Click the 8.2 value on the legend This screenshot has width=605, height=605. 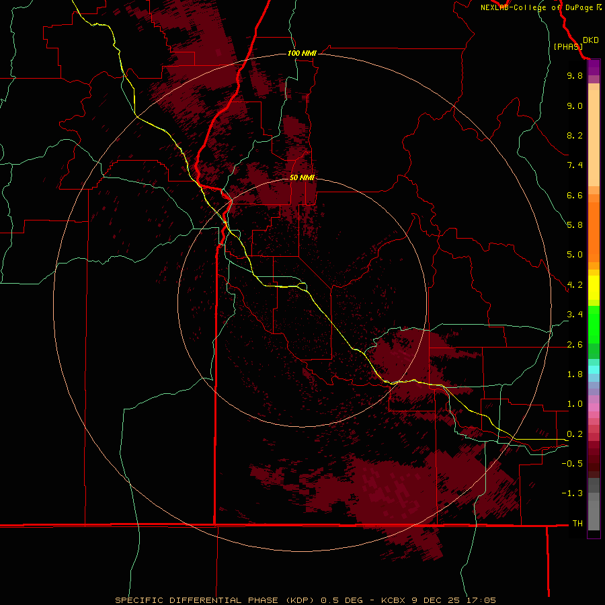[x=575, y=135]
